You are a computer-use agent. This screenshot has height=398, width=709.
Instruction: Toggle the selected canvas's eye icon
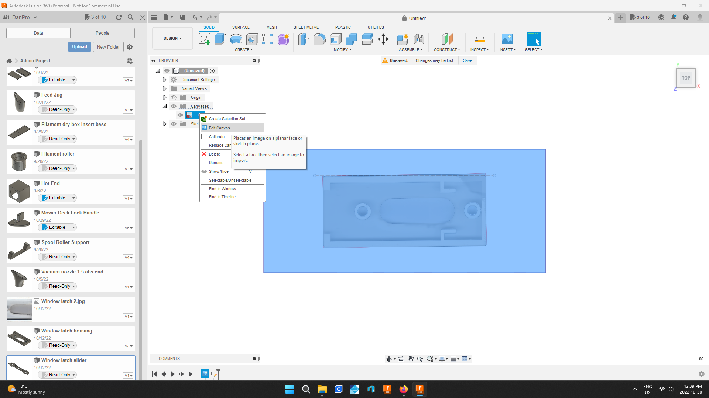click(x=180, y=115)
